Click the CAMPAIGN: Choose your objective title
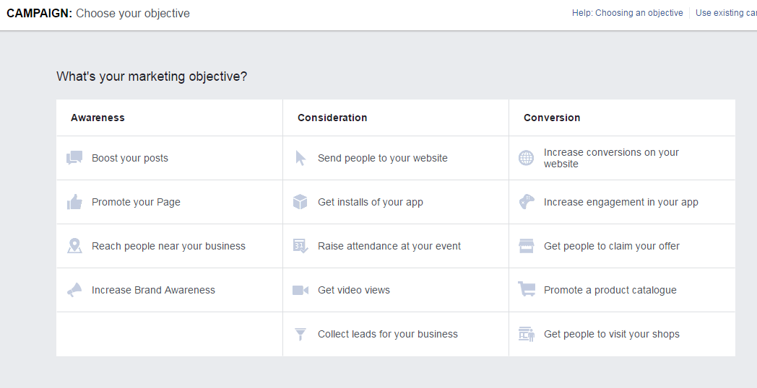This screenshot has width=757, height=388. [x=98, y=14]
